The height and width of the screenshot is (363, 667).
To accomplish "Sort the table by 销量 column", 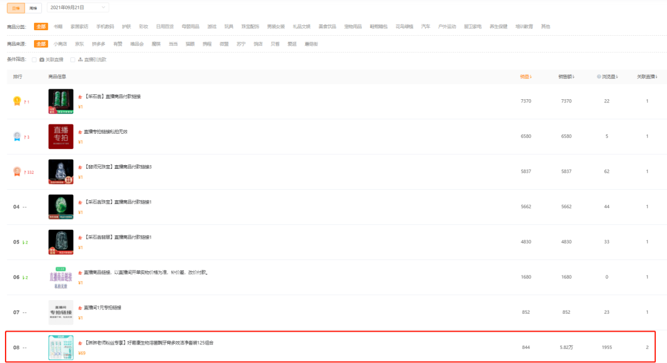I will [x=526, y=77].
